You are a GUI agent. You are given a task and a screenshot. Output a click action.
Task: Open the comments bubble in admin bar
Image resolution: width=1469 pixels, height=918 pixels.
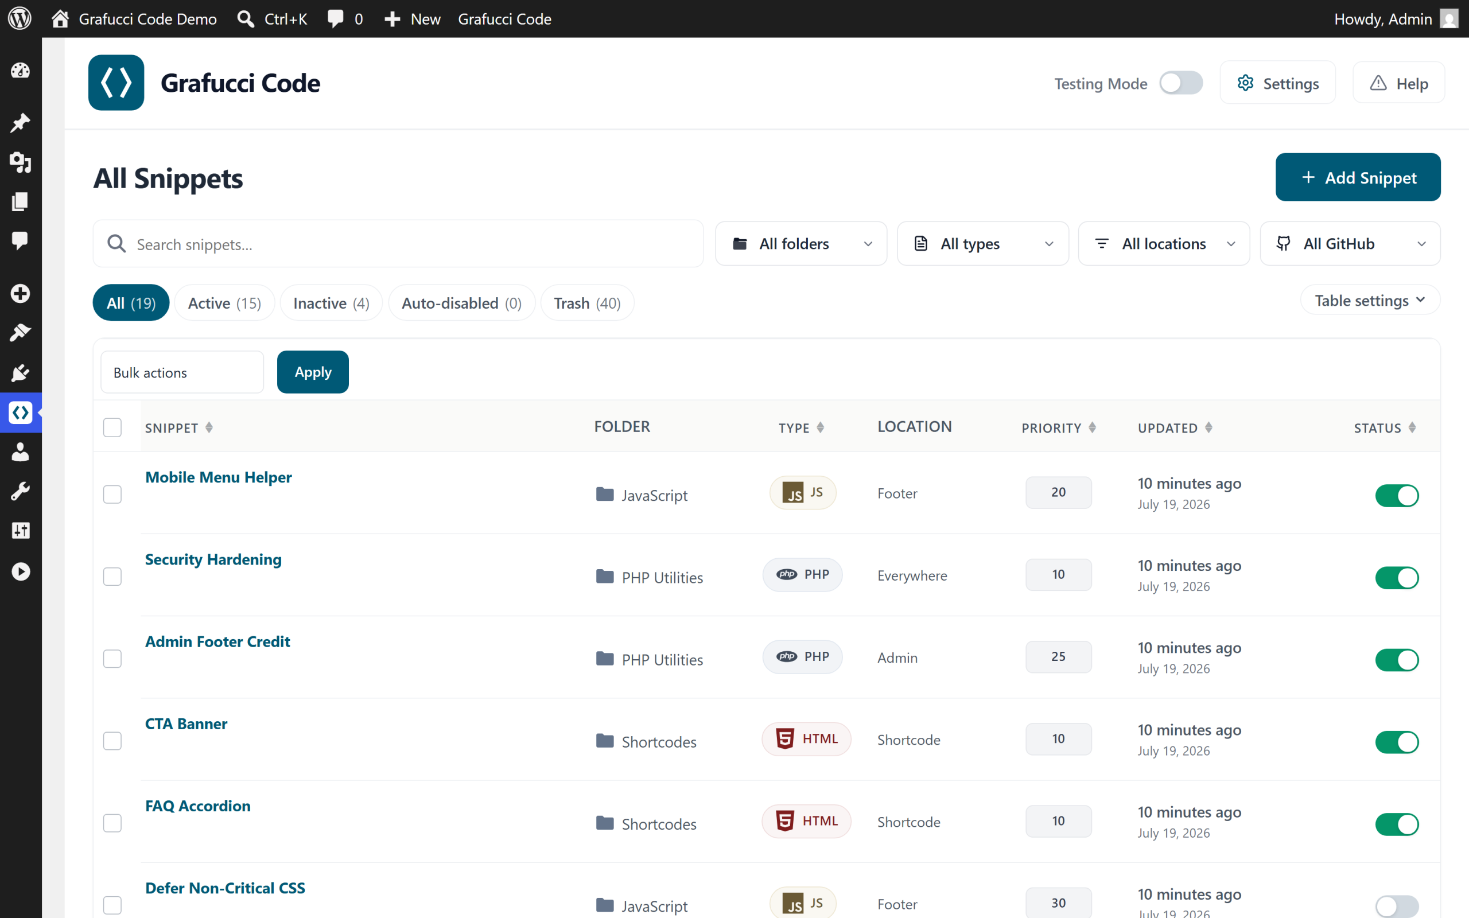coord(336,18)
